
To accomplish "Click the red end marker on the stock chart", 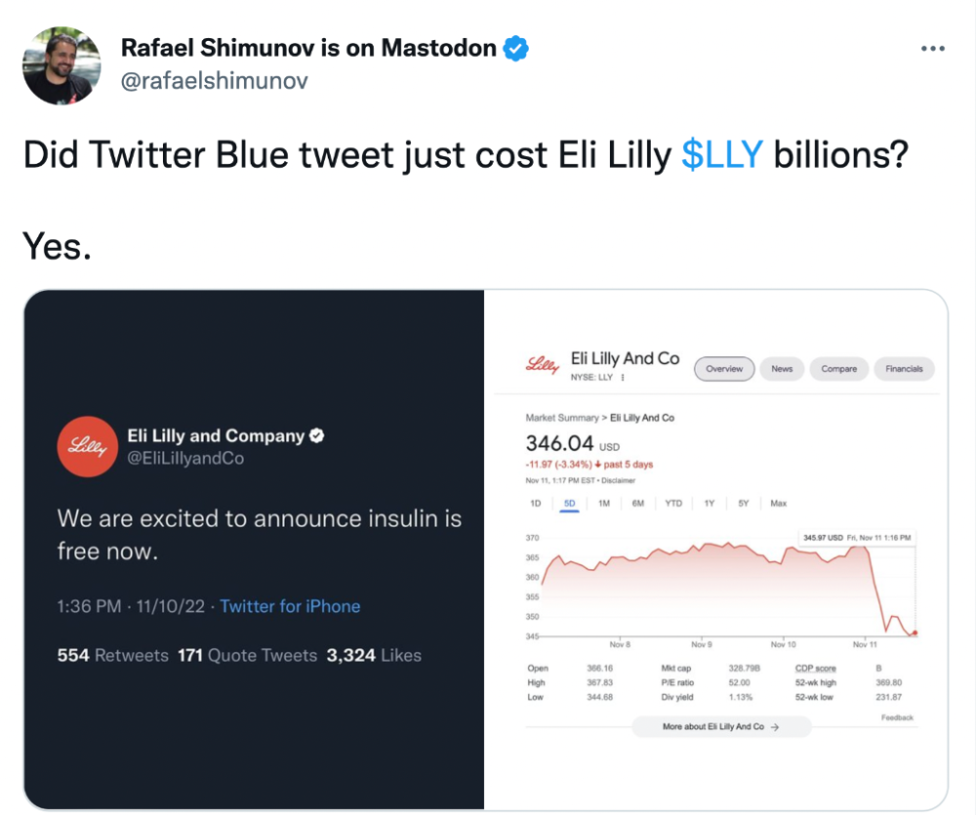I will point(915,633).
